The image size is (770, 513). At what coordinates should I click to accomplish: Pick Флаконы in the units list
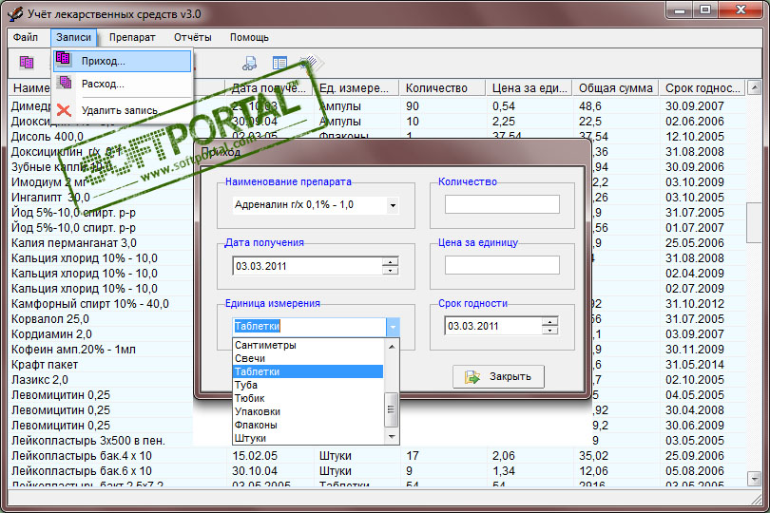click(307, 425)
